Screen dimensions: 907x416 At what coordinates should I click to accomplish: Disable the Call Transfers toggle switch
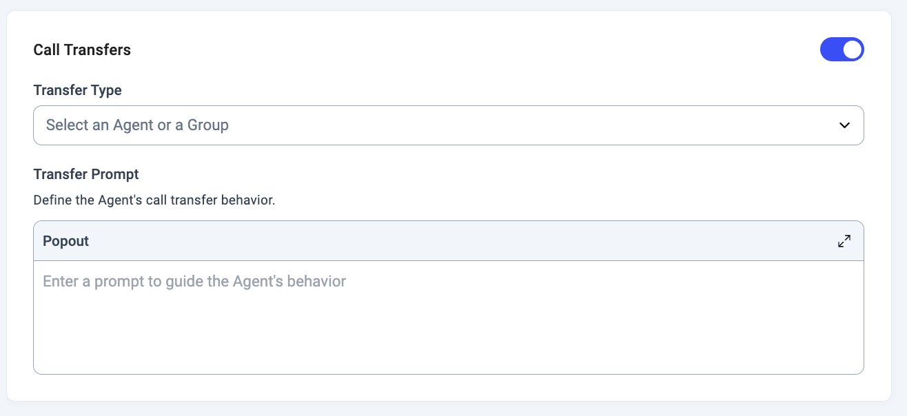842,50
